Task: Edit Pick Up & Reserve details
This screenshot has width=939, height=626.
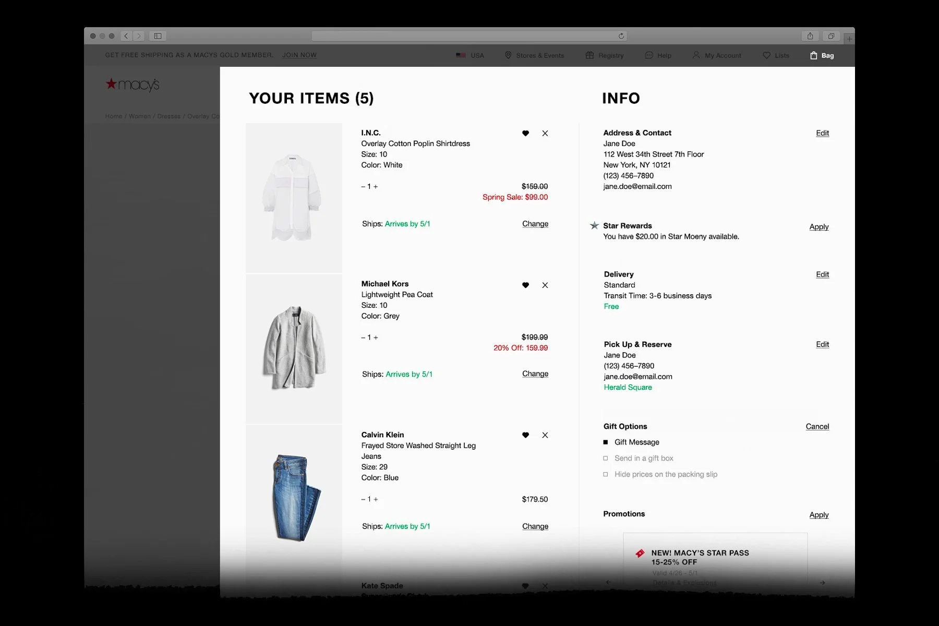Action: pyautogui.click(x=822, y=344)
